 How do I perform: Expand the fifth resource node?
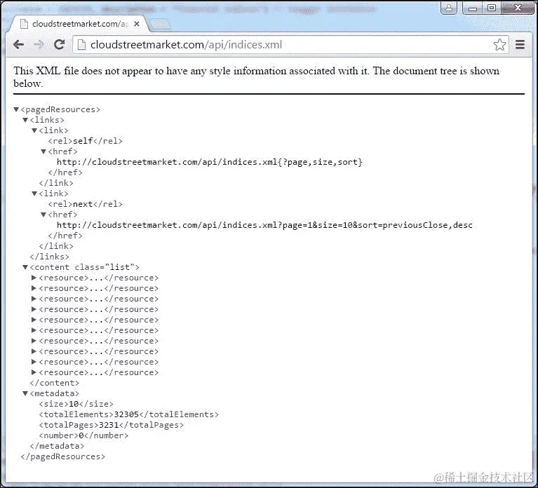(x=34, y=320)
